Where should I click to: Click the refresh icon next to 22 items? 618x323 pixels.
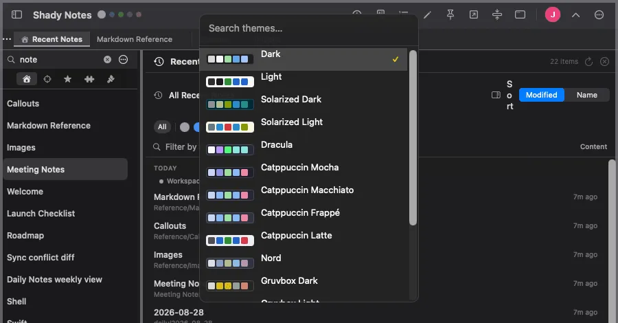point(589,62)
